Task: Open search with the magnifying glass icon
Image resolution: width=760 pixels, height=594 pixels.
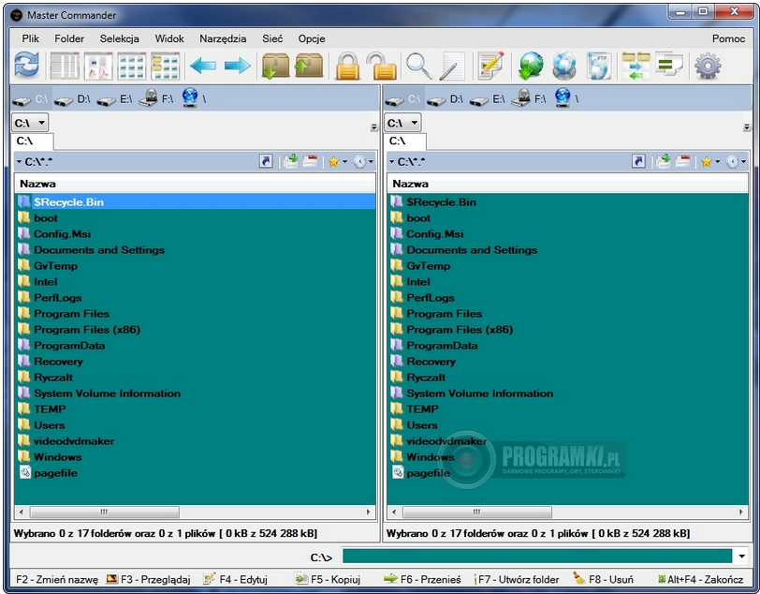Action: (418, 66)
